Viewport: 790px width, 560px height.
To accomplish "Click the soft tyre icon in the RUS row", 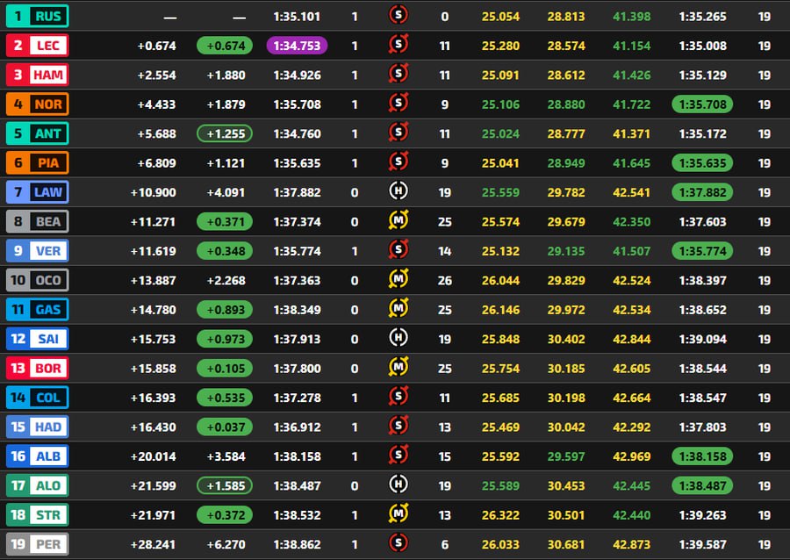I will 399,16.
